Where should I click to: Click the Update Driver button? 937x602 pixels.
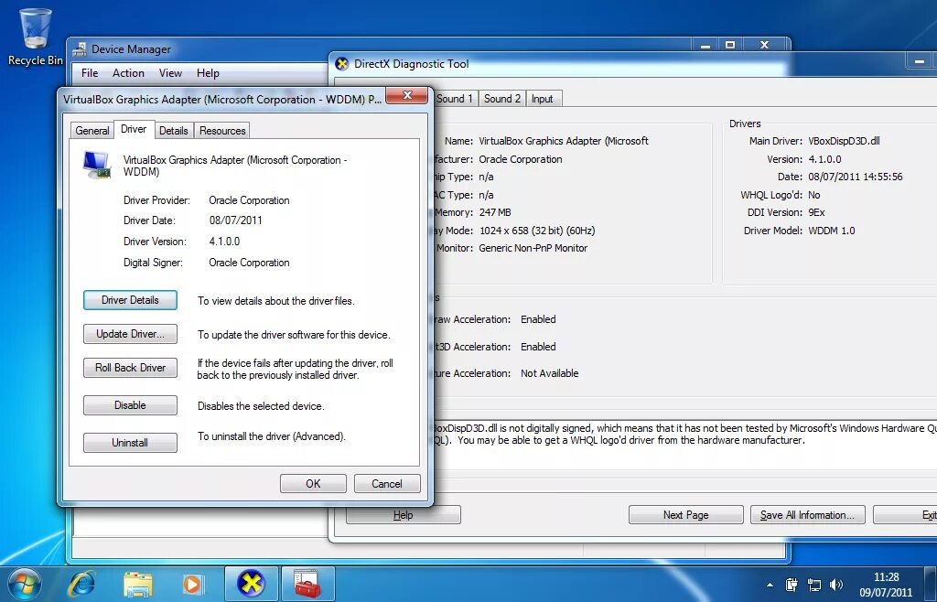click(x=130, y=334)
